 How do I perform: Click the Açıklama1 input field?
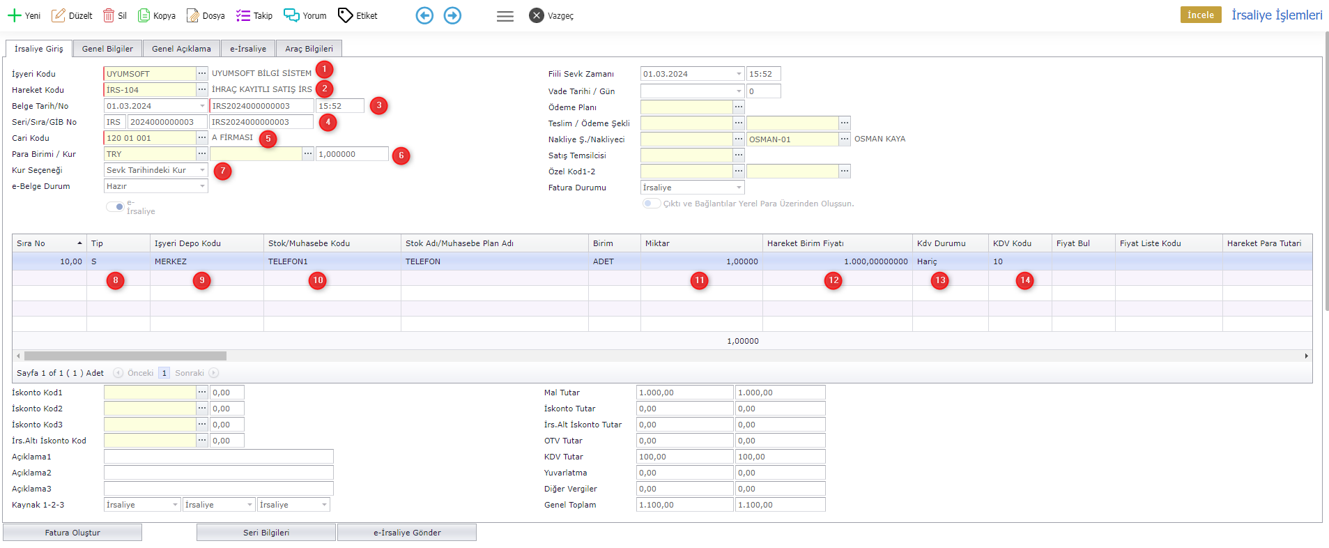click(x=219, y=457)
